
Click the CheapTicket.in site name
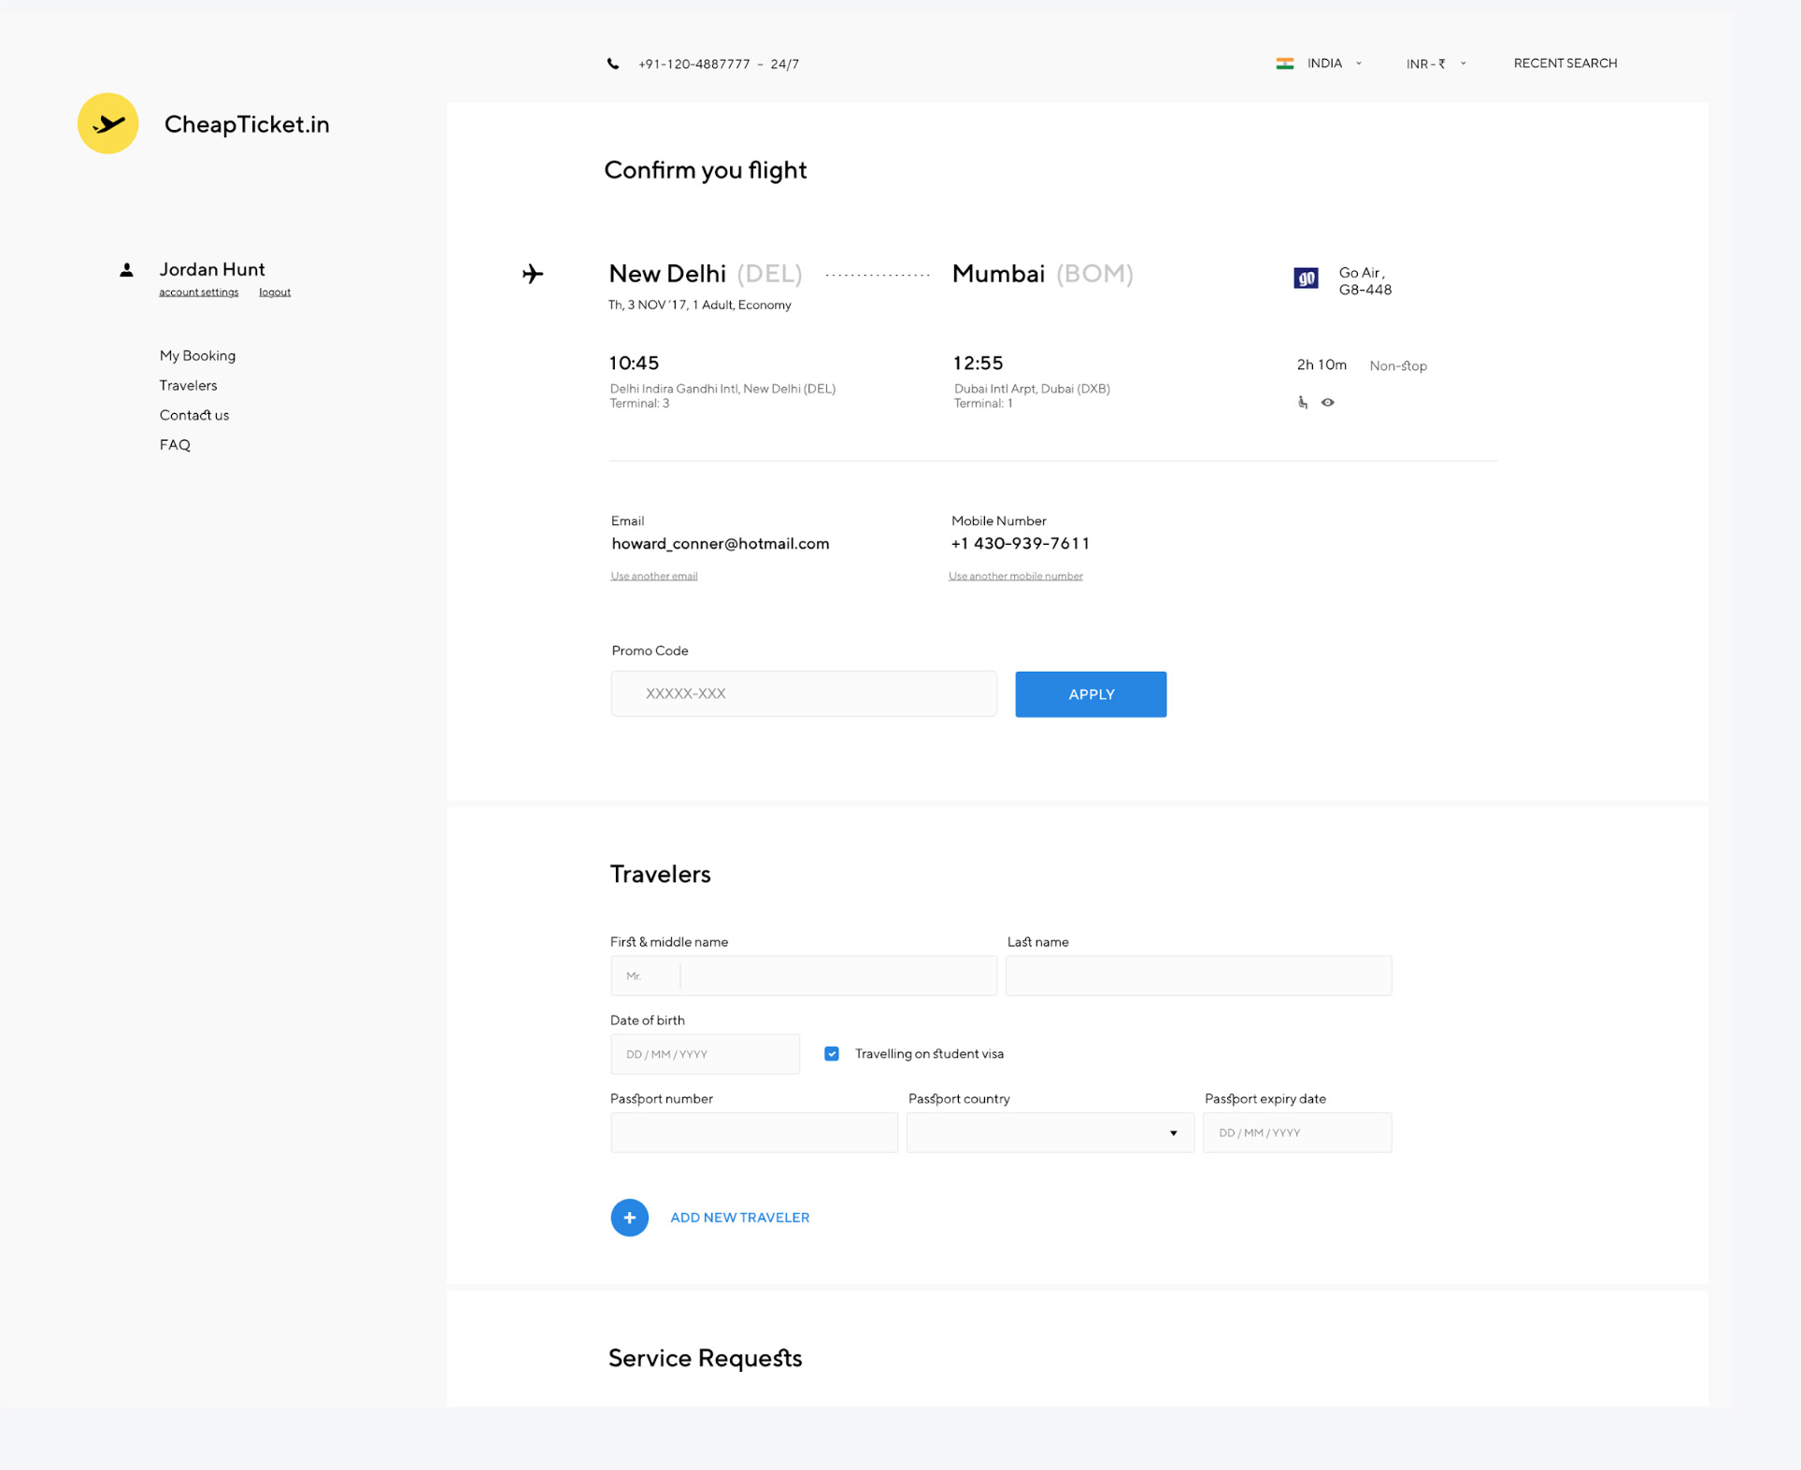[x=247, y=124]
